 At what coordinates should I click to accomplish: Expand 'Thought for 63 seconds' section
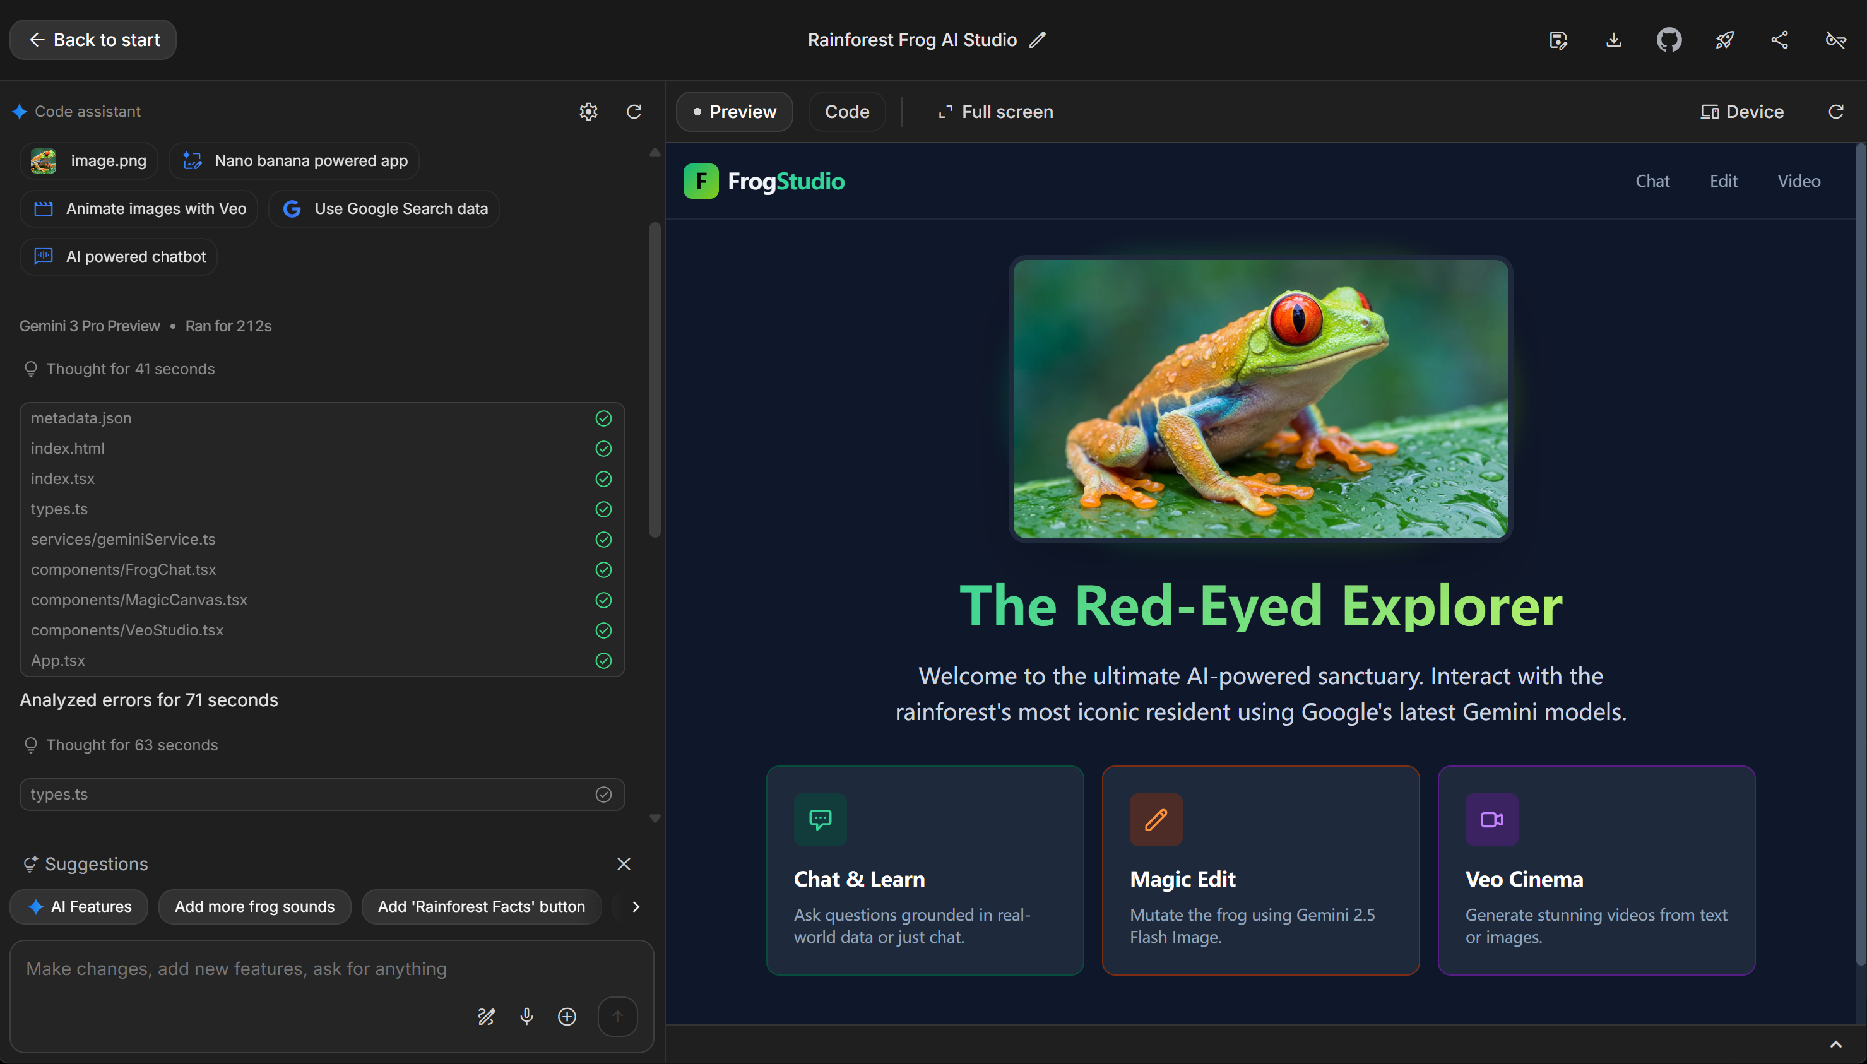[131, 745]
